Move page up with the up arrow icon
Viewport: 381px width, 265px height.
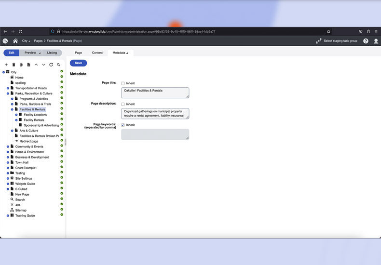(x=36, y=65)
